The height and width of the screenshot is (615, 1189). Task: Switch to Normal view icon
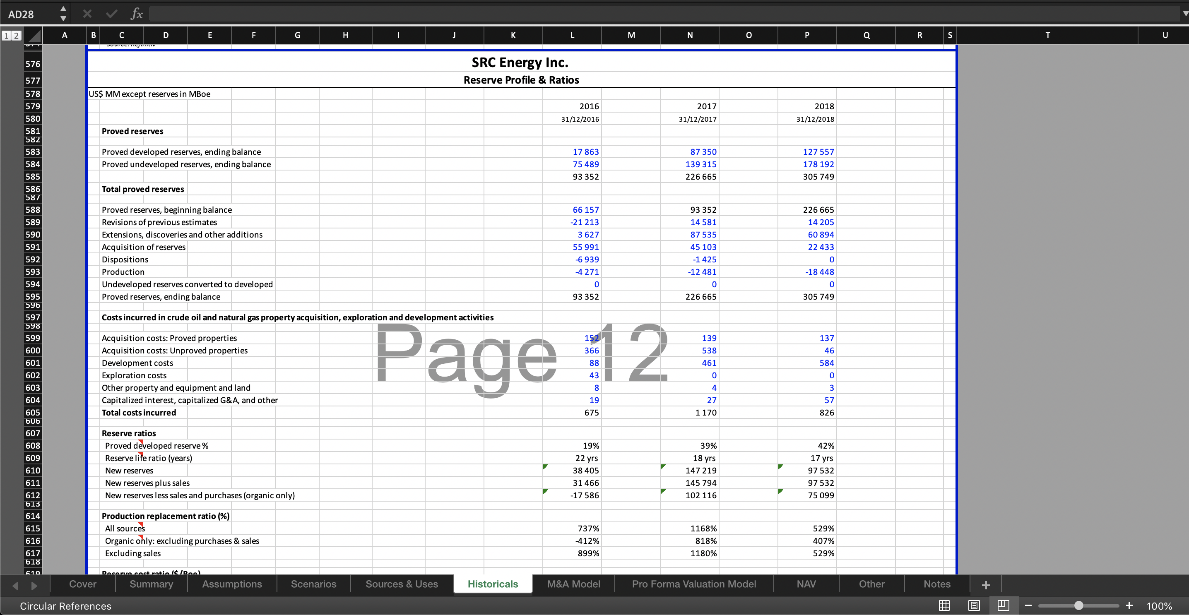coord(944,605)
